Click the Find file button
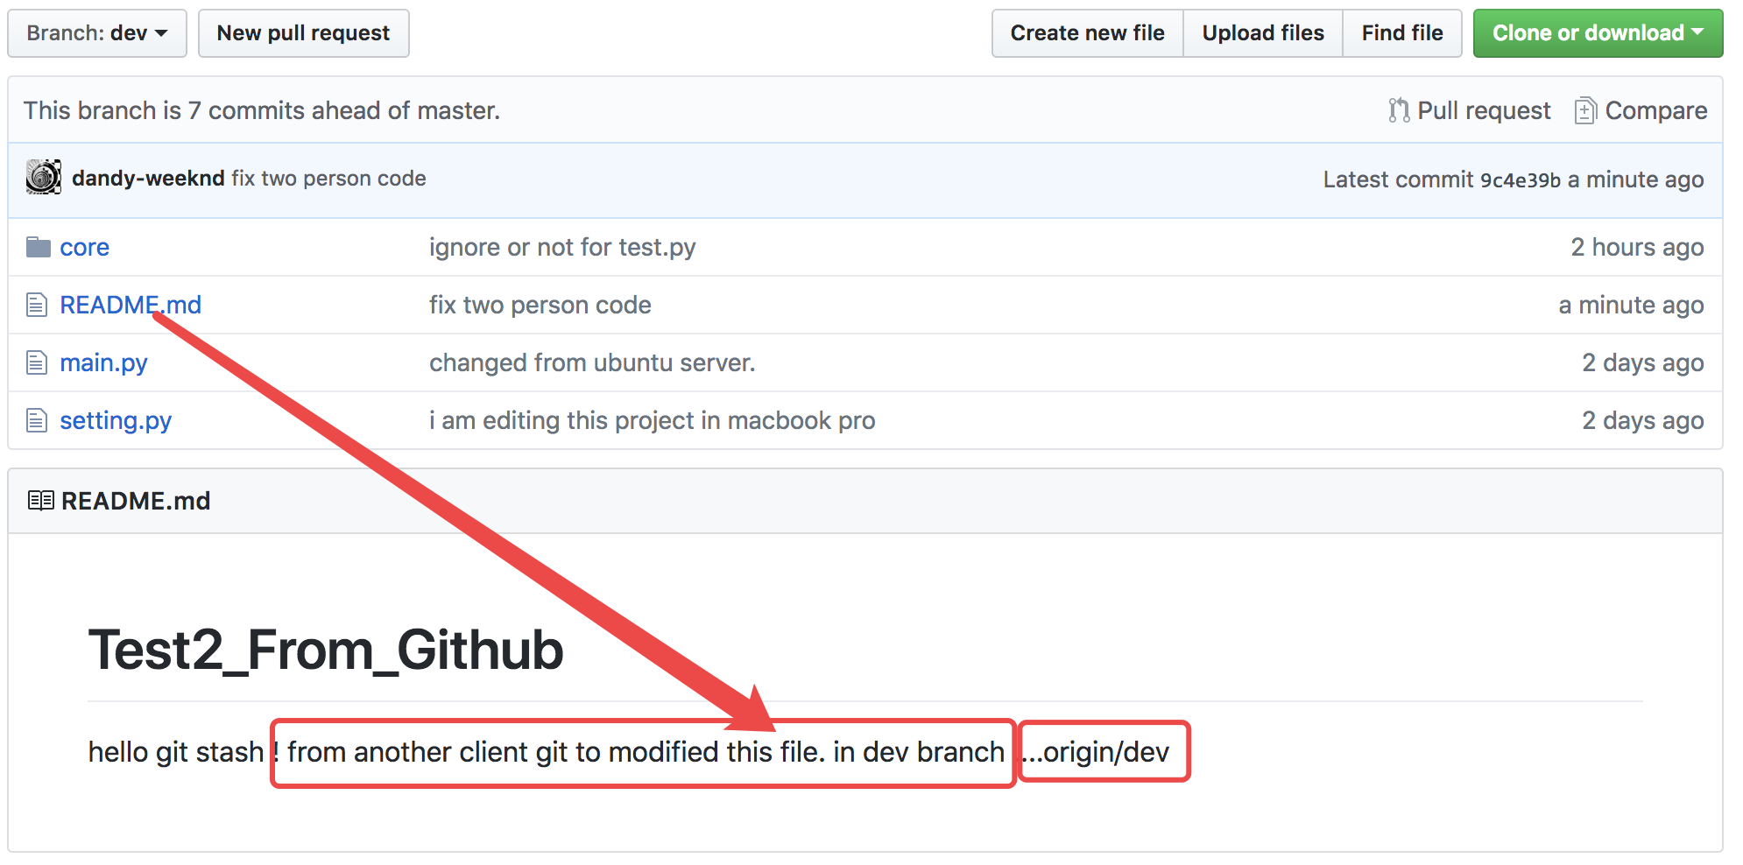 click(x=1401, y=33)
